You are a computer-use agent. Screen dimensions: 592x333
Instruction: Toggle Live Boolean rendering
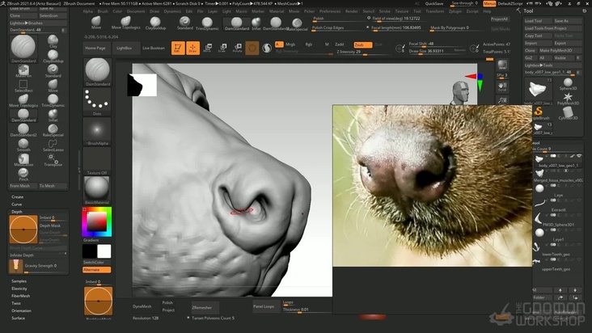153,48
